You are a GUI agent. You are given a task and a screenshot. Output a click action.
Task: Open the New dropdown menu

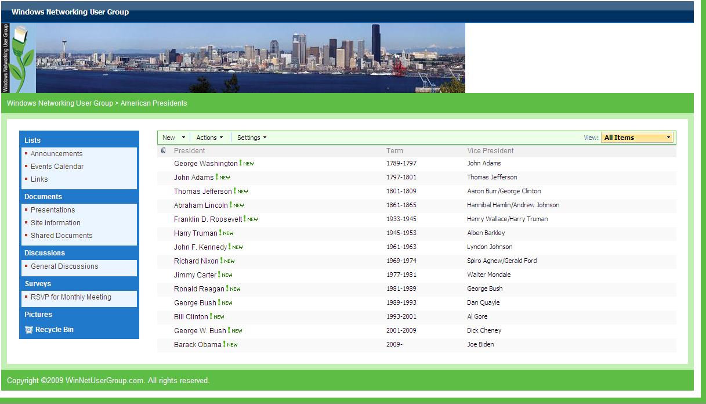point(173,138)
